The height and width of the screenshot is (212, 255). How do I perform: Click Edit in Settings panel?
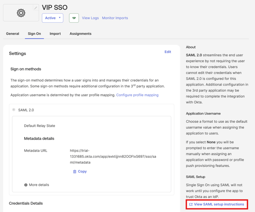(x=168, y=52)
